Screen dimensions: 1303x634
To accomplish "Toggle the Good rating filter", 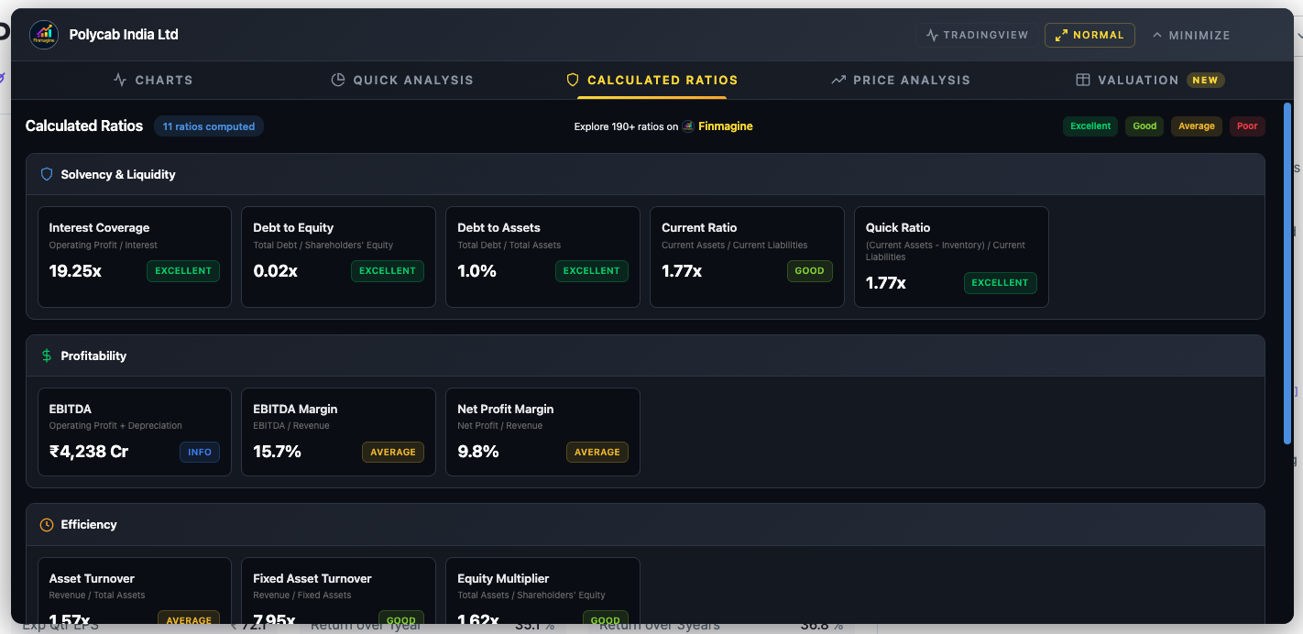I will click(1144, 126).
